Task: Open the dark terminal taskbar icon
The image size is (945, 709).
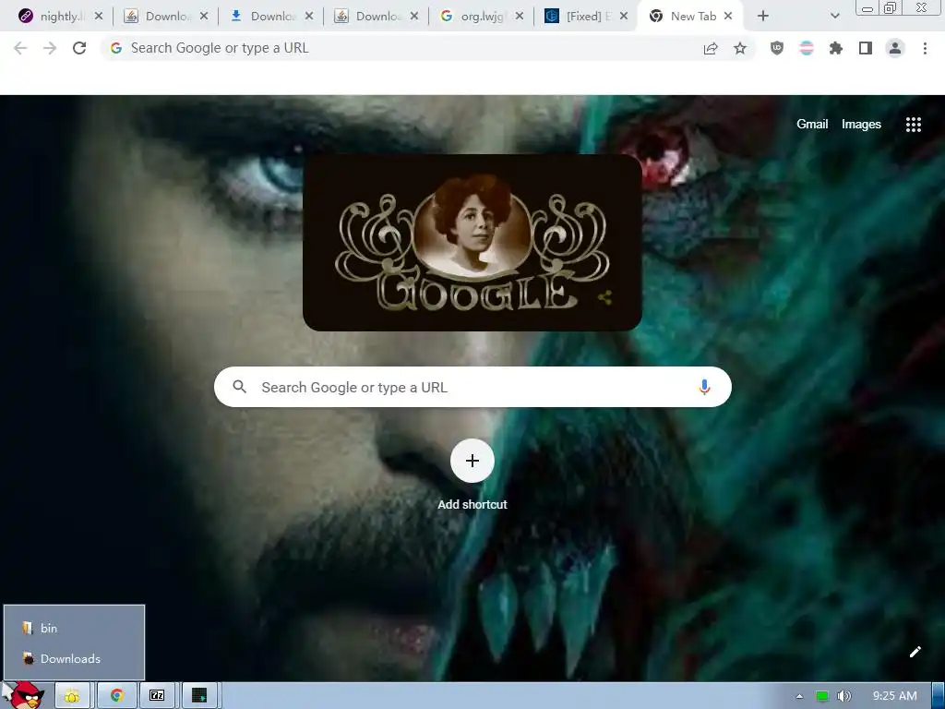Action: [x=199, y=696]
